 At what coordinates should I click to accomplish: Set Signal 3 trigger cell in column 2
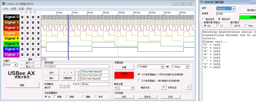click(28, 33)
